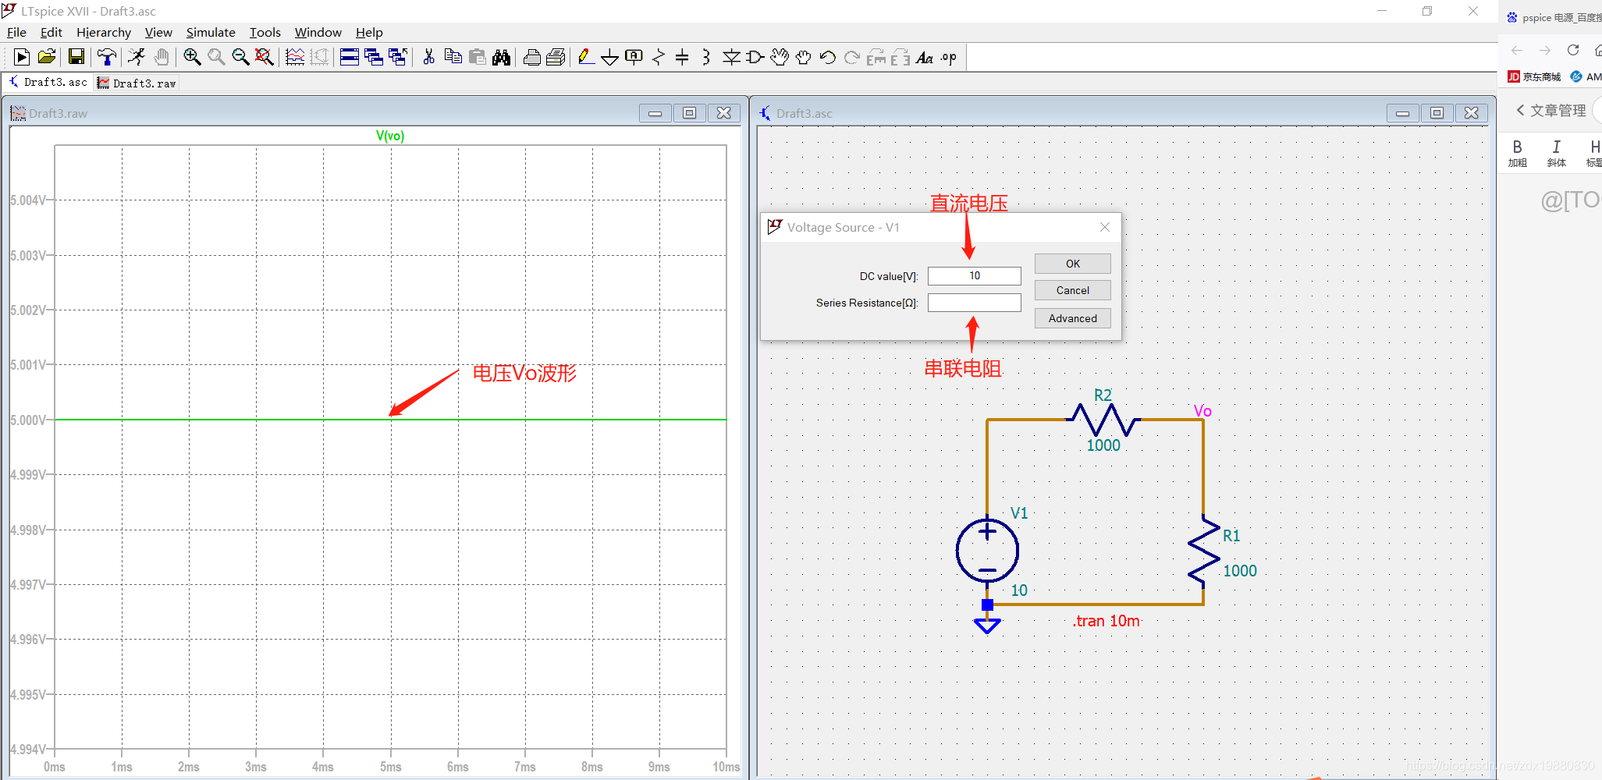The image size is (1602, 780).
Task: Select the Resistor component tool
Action: 658,57
